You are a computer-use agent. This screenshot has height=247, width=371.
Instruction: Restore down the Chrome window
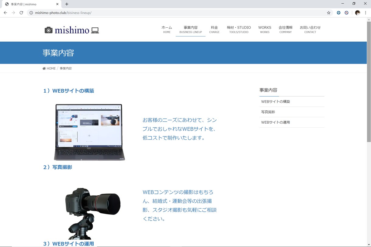(x=354, y=4)
